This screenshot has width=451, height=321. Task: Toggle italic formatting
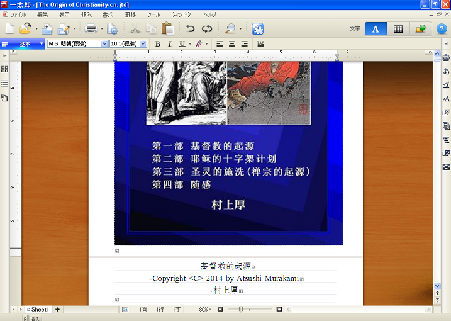(169, 44)
